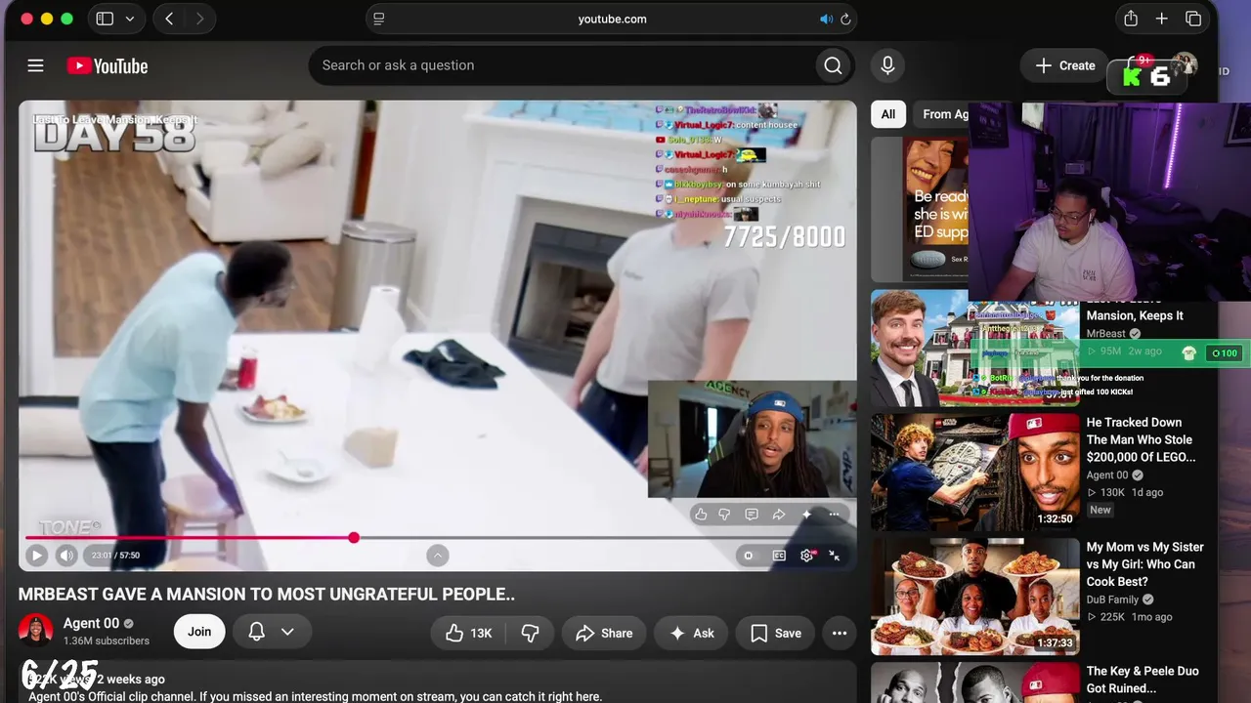Play the video
Image resolution: width=1251 pixels, height=703 pixels.
[36, 556]
